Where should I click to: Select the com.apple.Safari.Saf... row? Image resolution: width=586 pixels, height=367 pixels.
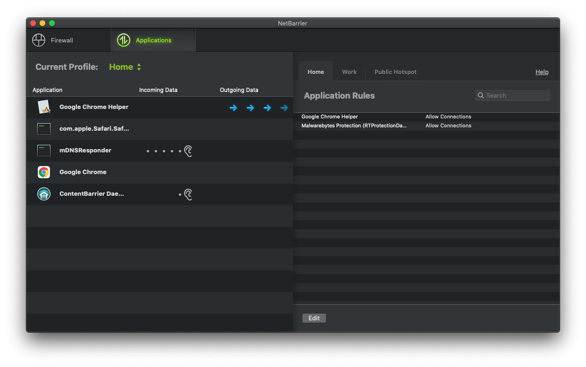pos(160,129)
